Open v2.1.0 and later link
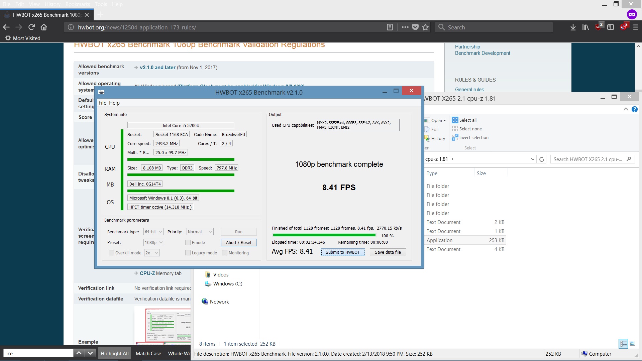The image size is (642, 361). tap(157, 67)
